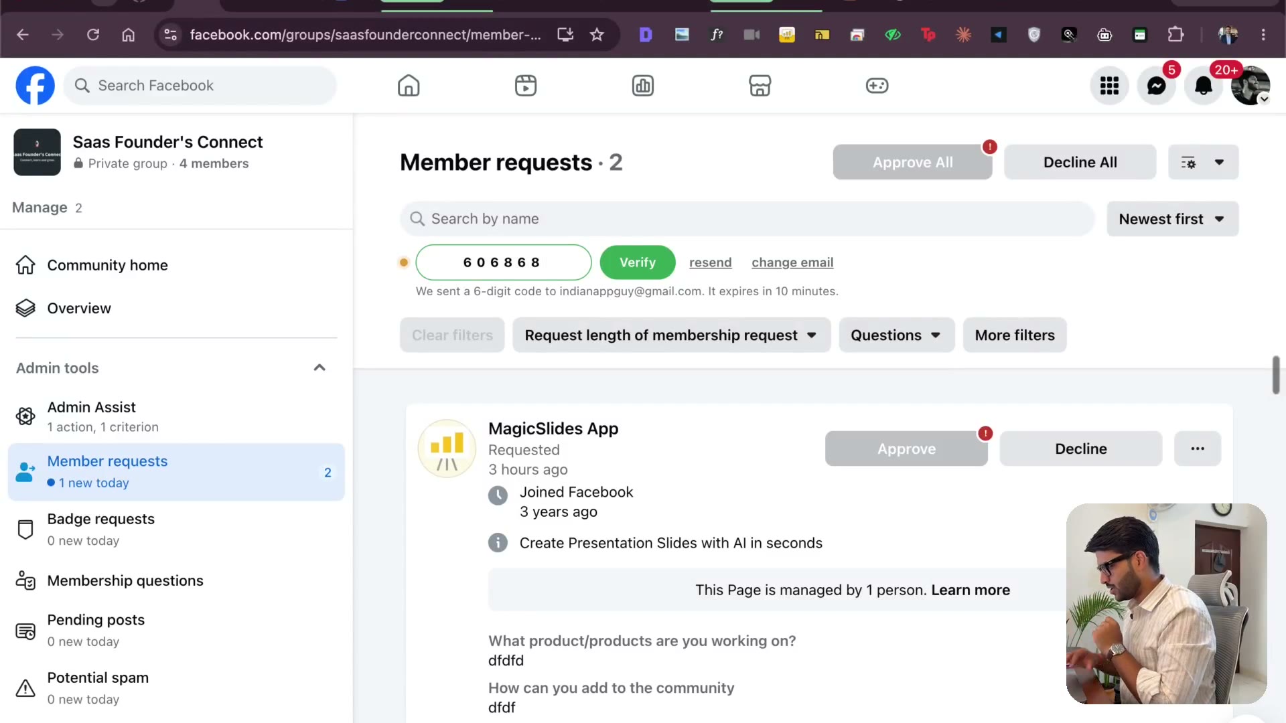Open the Facebook apps grid menu

[1109, 86]
